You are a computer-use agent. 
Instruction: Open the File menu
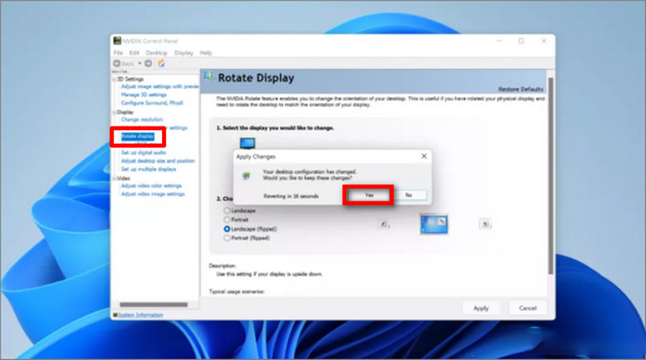point(118,53)
